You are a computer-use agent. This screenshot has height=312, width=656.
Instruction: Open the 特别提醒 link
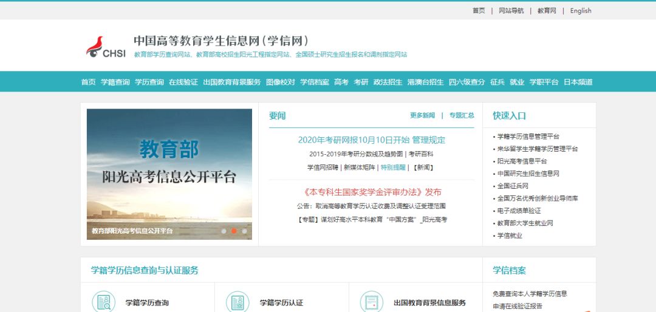393,168
